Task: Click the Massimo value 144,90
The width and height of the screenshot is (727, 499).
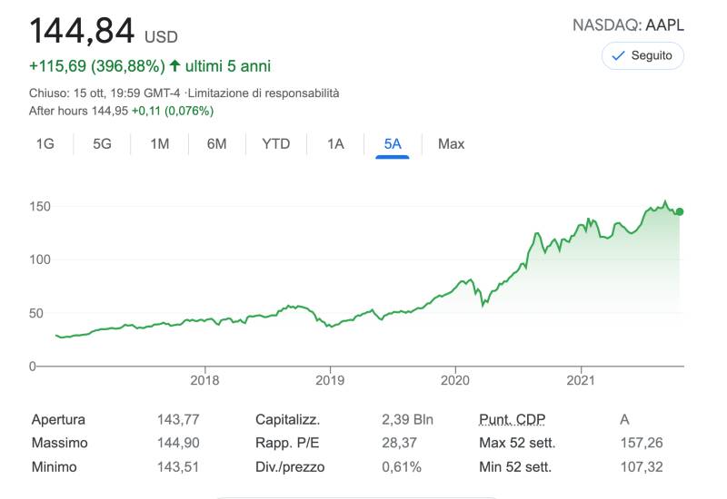Action: tap(178, 443)
